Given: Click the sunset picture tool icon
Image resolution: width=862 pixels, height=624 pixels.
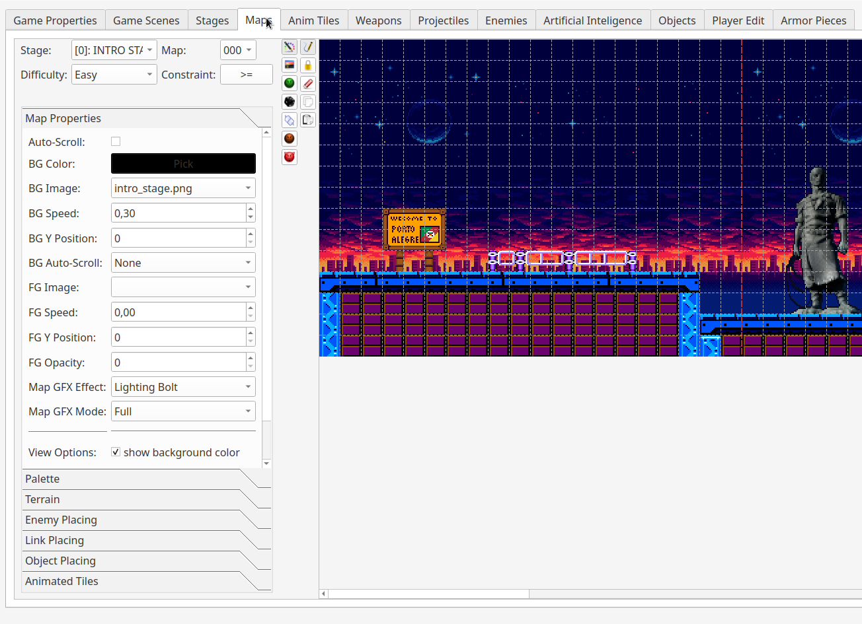Looking at the screenshot, I should click(x=290, y=65).
